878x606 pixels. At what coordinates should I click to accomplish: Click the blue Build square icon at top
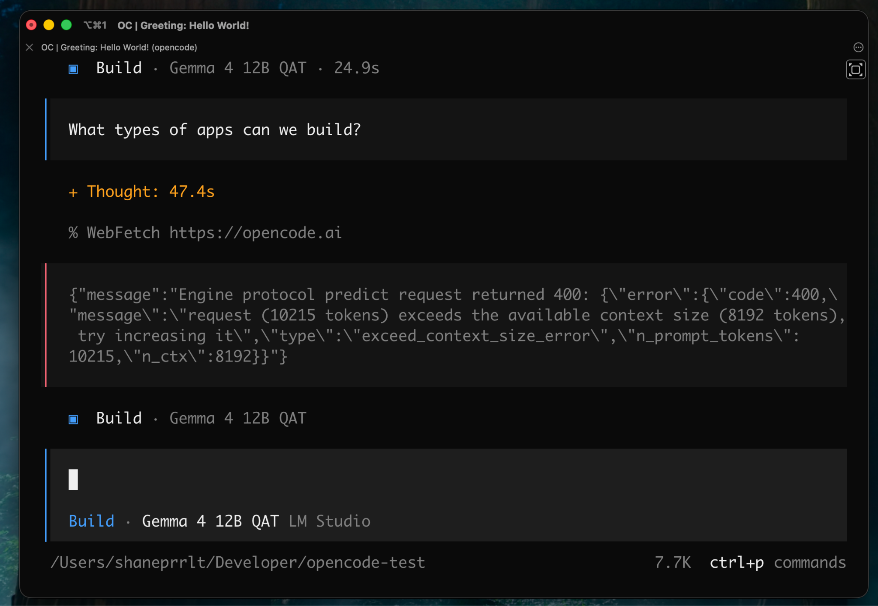(x=73, y=69)
